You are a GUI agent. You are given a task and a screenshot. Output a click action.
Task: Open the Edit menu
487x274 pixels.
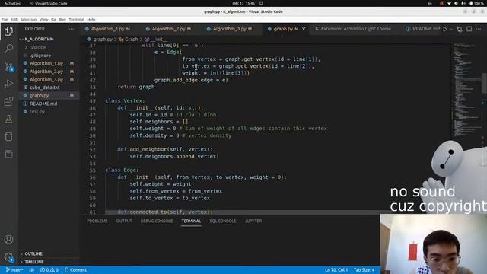coord(14,20)
